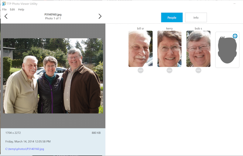
Task: Switch to the Info tab
Action: pos(196,17)
